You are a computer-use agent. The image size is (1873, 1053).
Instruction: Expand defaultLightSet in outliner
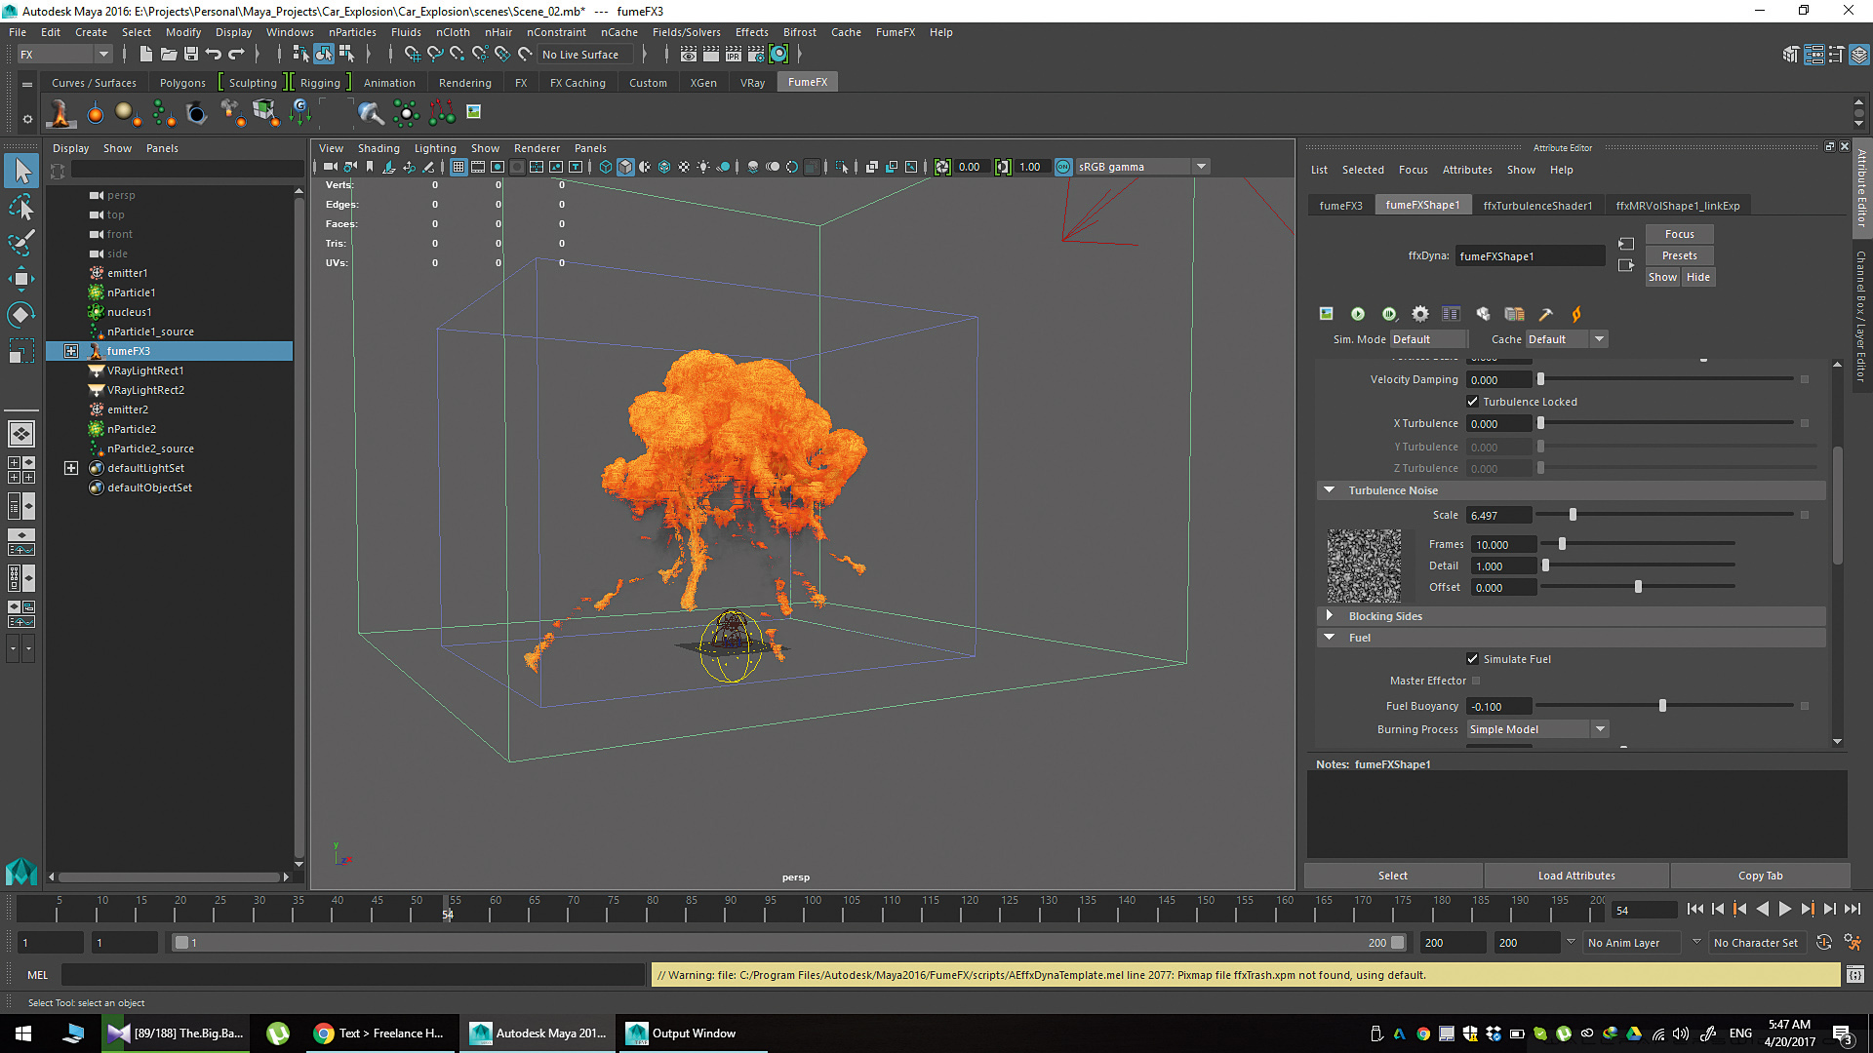71,468
